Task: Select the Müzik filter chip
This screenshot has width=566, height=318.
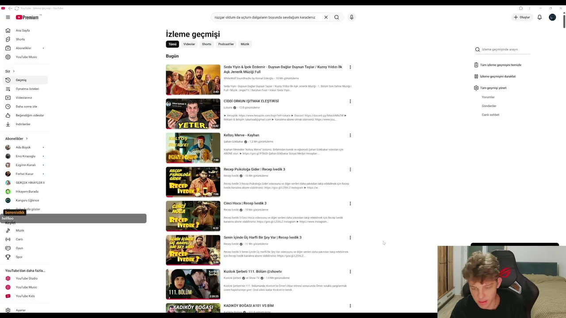Action: pyautogui.click(x=245, y=44)
